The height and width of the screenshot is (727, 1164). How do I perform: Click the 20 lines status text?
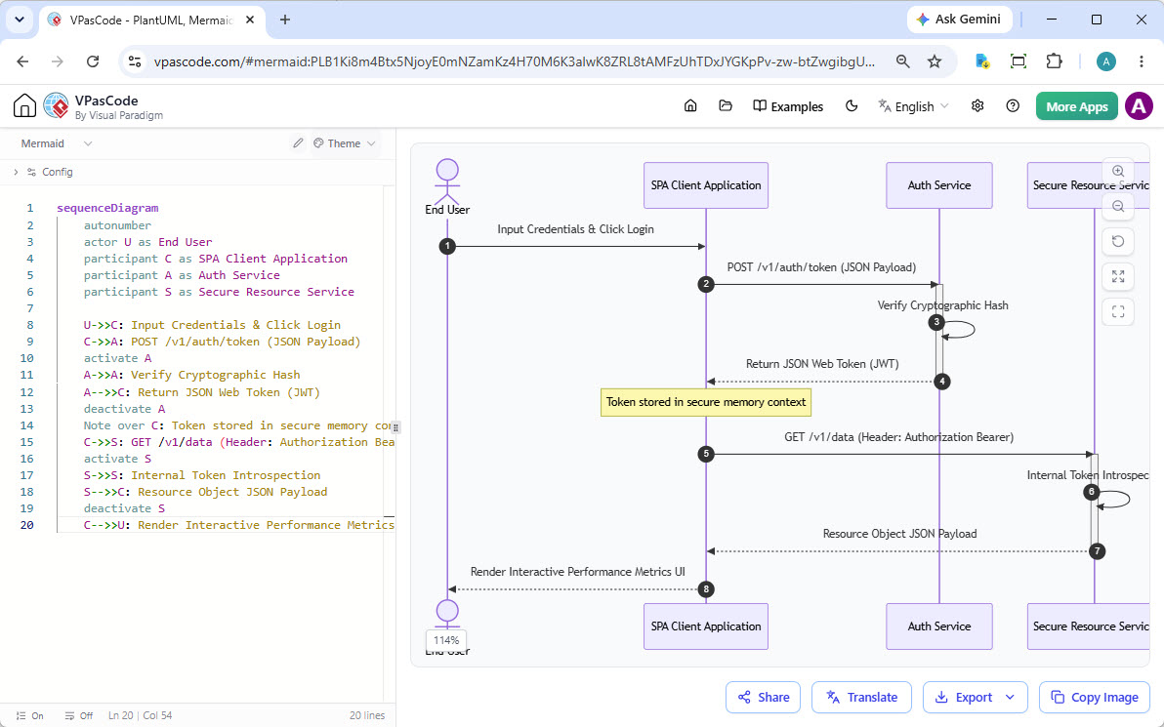(367, 716)
